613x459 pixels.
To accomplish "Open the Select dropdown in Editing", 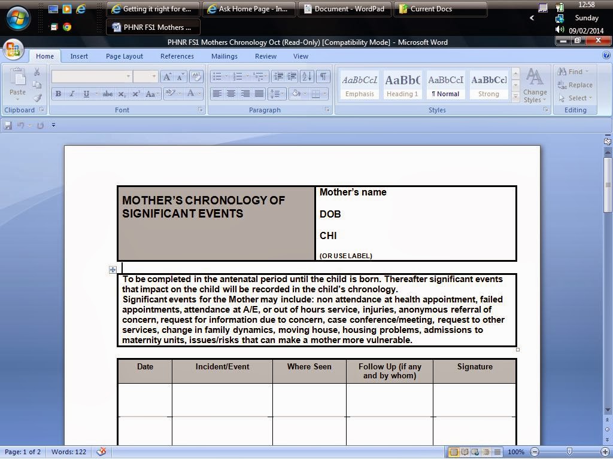I will coord(575,98).
